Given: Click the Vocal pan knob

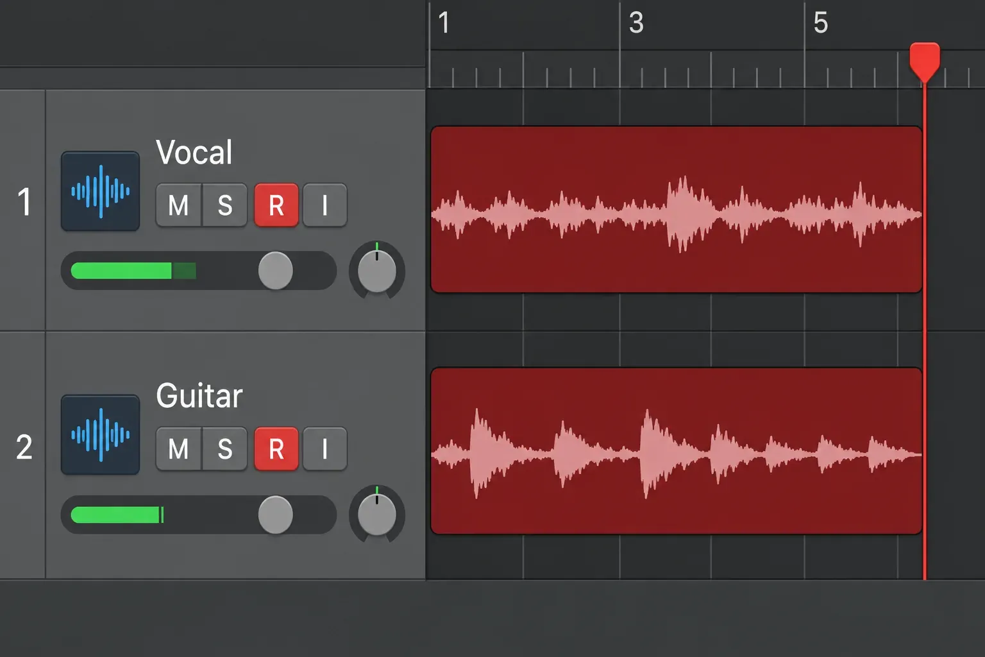Looking at the screenshot, I should point(377,271).
